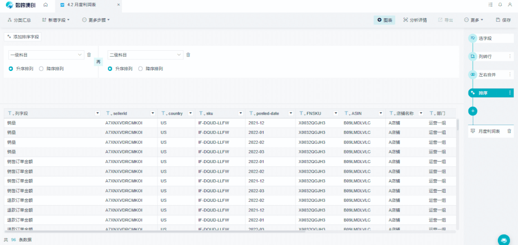The image size is (518, 245).
Task: Click the 列字段 type icon
Action: (x=11, y=113)
